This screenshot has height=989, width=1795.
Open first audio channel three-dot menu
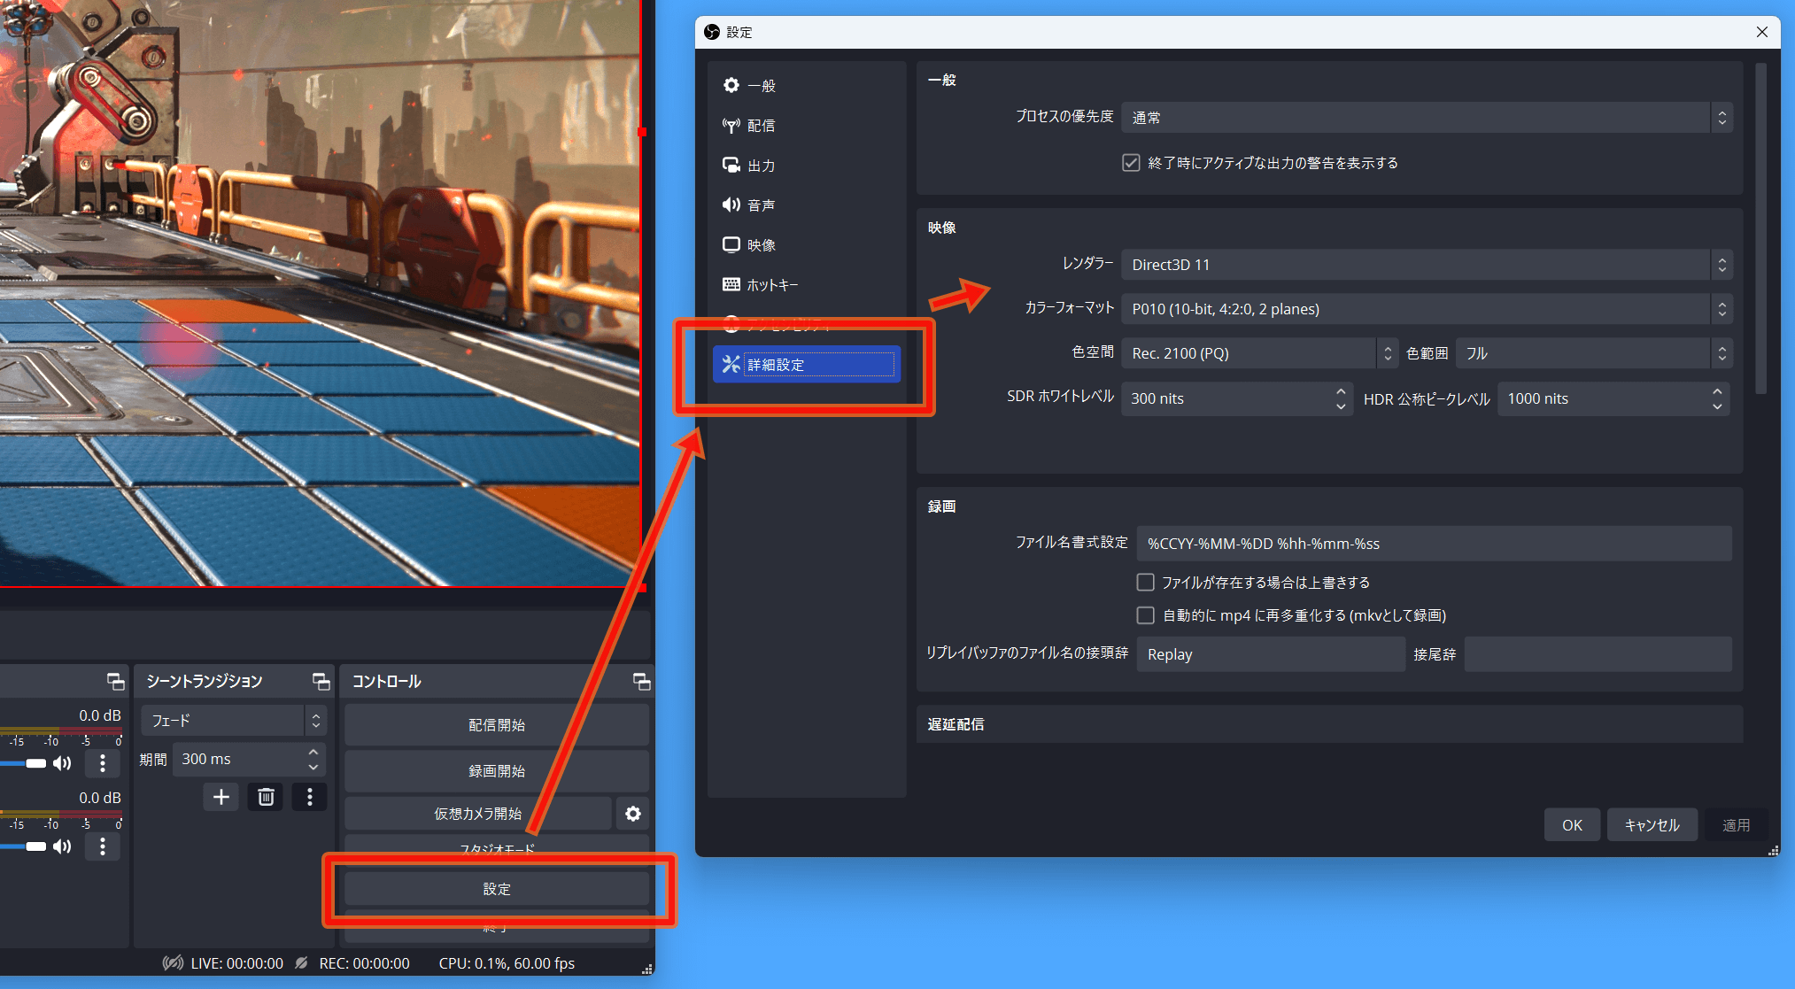point(103,763)
